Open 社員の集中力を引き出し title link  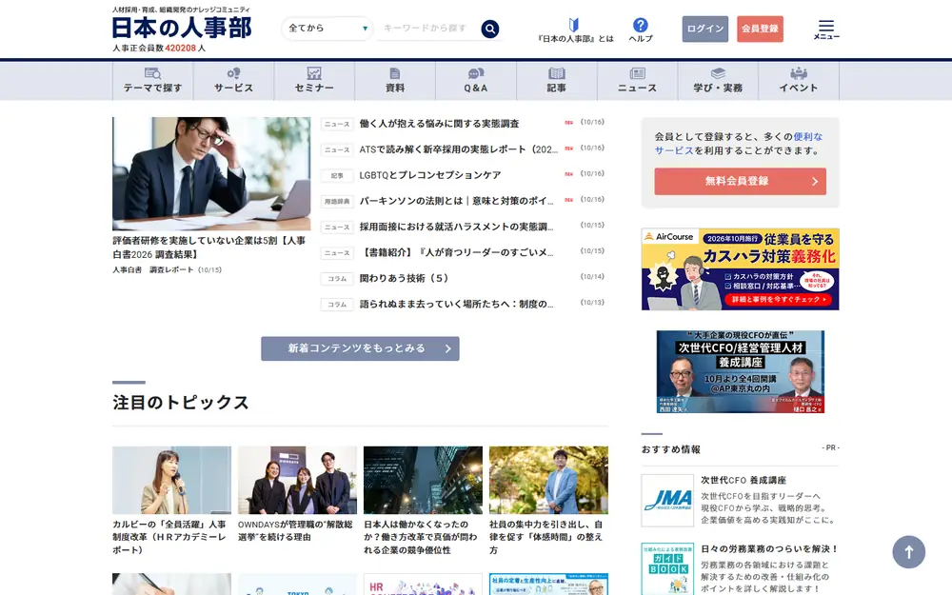point(546,537)
